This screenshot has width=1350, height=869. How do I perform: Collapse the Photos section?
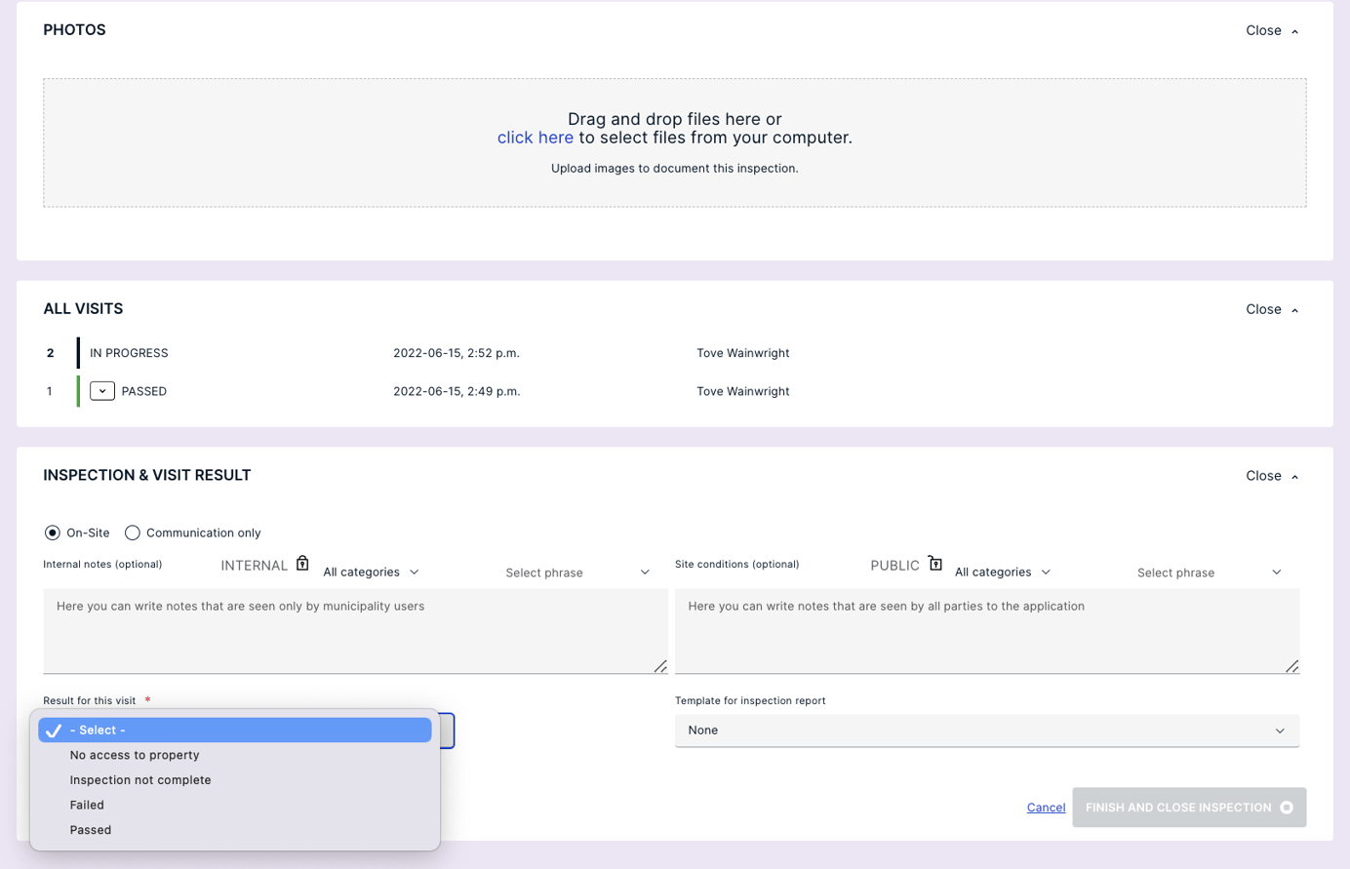[x=1272, y=31]
